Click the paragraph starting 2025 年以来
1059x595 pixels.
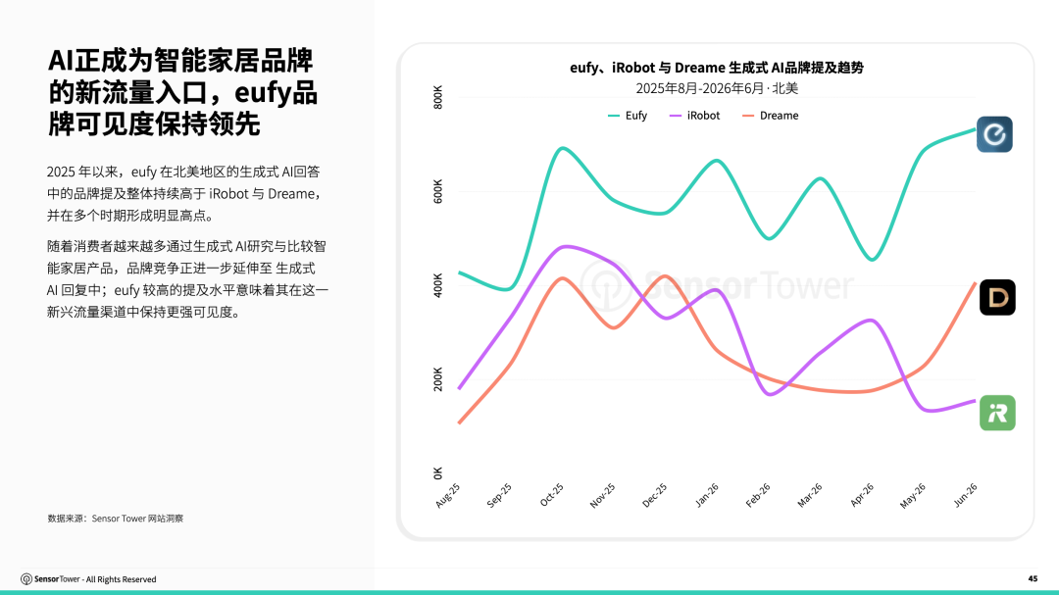point(186,193)
